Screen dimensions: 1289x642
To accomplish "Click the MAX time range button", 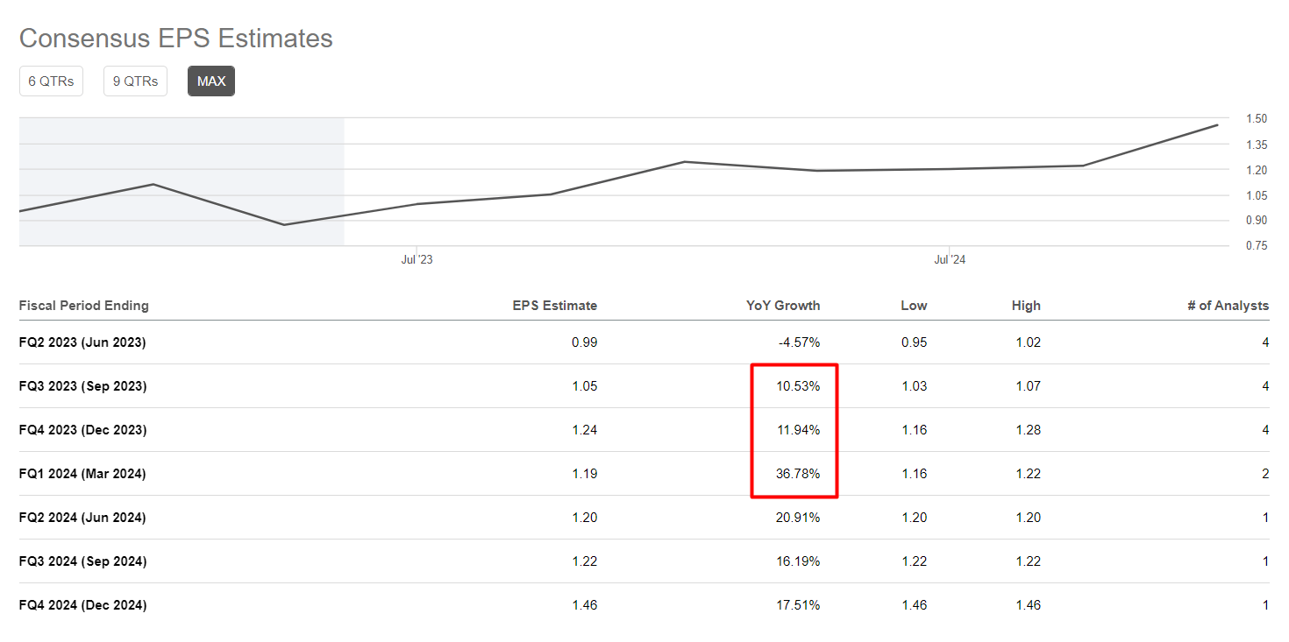I will [210, 80].
